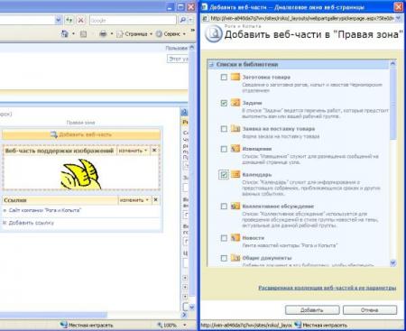Click the tool pane header icon beside Правая зона
The height and width of the screenshot is (331, 406).
184,113
